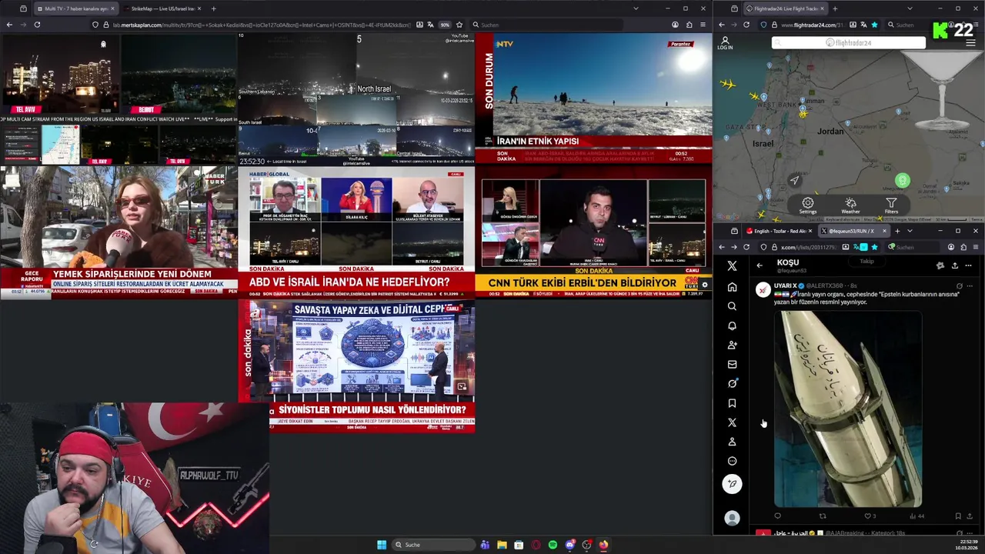The width and height of the screenshot is (985, 554).
Task: Open the X Explore search icon
Action: (732, 306)
